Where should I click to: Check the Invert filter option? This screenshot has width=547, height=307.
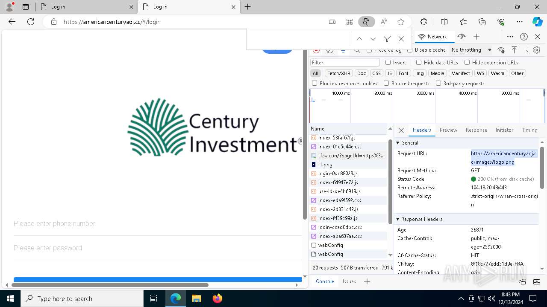coord(388,62)
